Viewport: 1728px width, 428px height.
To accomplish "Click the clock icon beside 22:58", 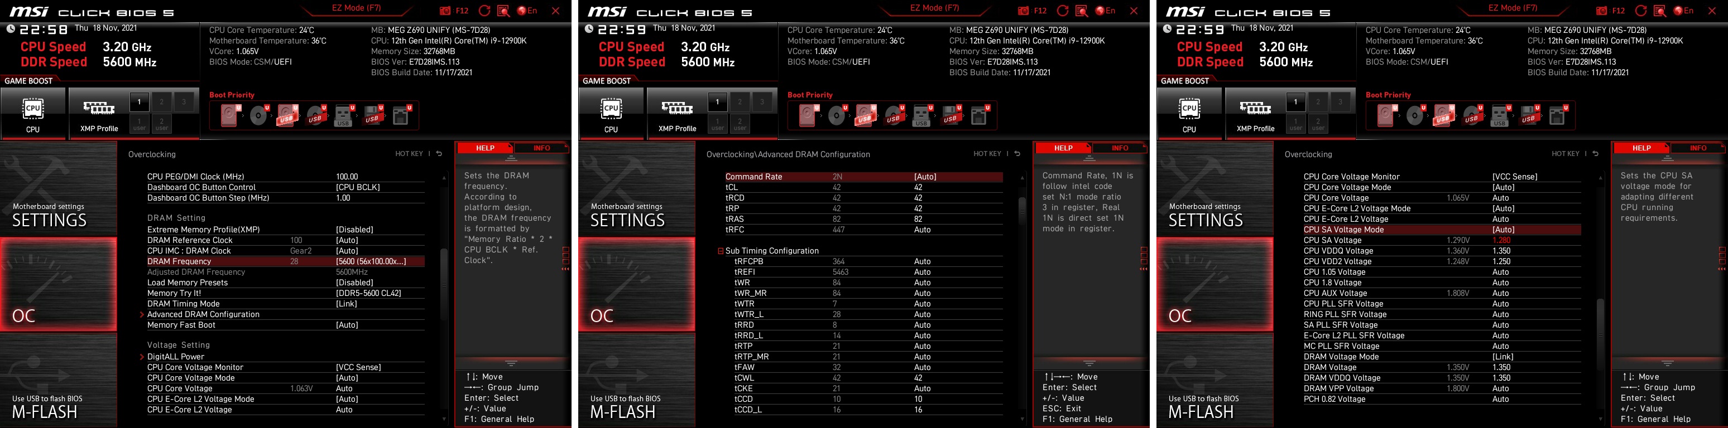I will [11, 29].
